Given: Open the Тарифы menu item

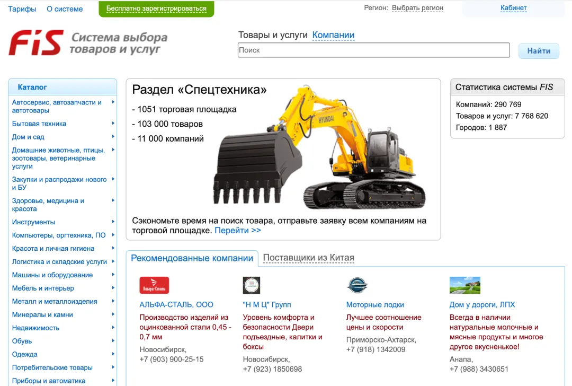Looking at the screenshot, I should click(x=22, y=9).
